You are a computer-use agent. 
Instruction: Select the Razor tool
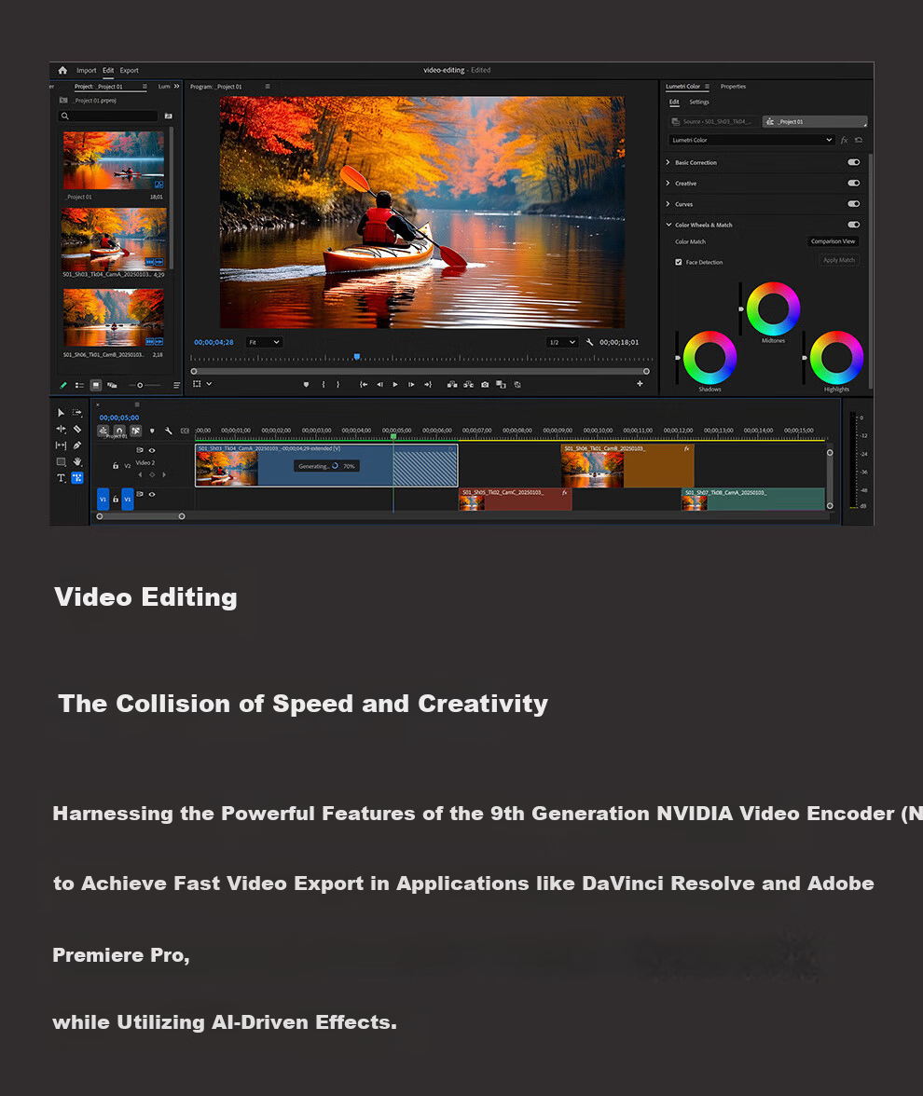76,429
